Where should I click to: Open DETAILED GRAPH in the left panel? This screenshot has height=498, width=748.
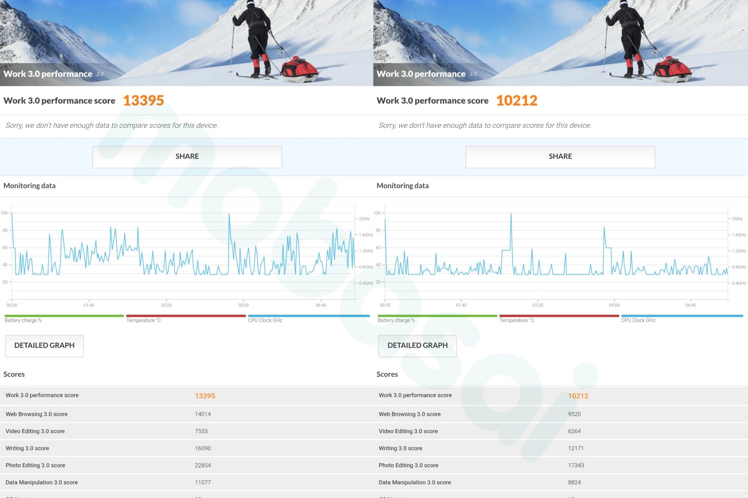coord(44,346)
